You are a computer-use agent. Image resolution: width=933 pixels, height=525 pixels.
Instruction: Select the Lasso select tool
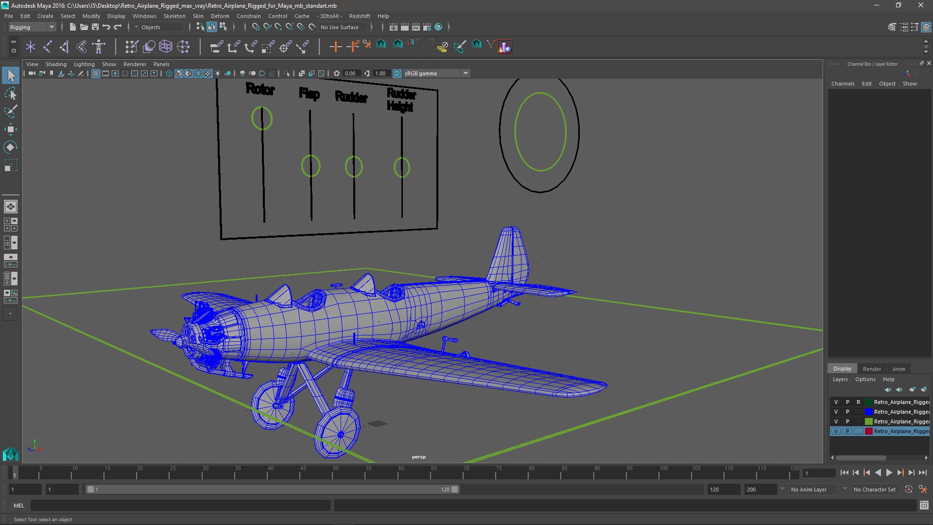click(x=10, y=93)
